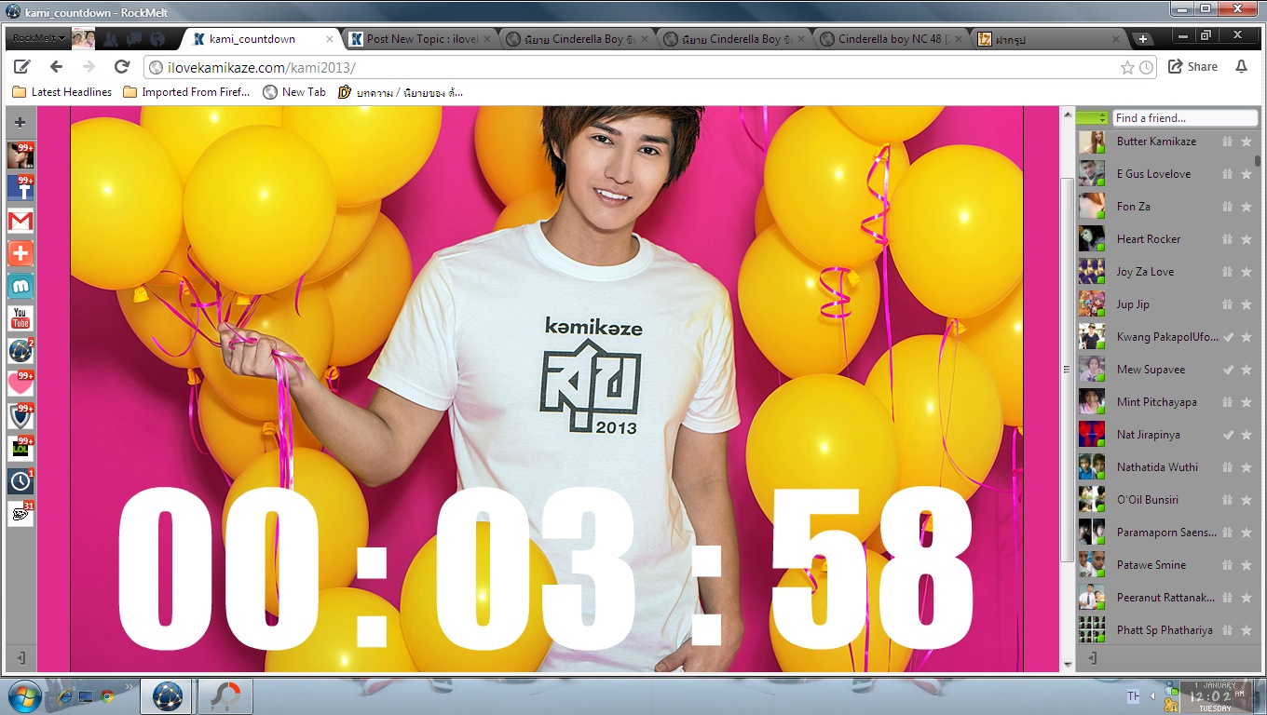This screenshot has height=715, width=1267.
Task: Switch to the ฝากรูป tab
Action: click(x=1048, y=39)
